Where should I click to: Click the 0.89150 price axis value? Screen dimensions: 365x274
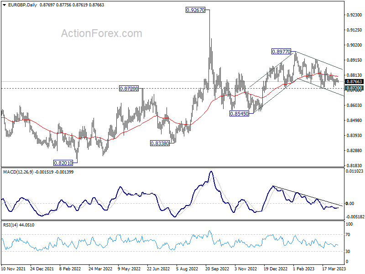(x=355, y=60)
